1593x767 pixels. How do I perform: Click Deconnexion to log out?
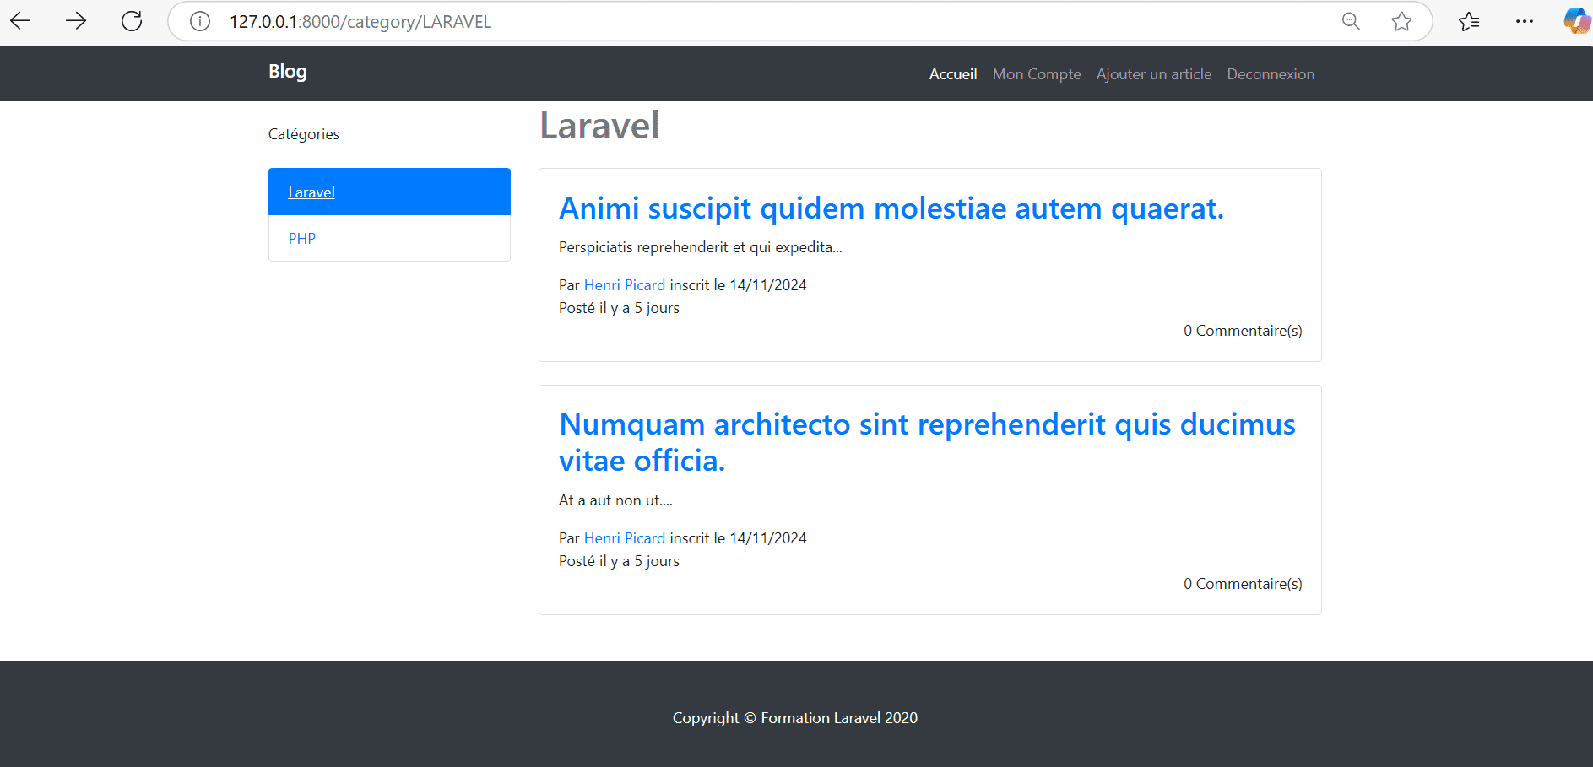(x=1271, y=74)
